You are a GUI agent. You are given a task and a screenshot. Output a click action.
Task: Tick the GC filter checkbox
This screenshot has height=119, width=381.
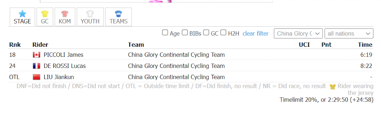[x=206, y=33]
